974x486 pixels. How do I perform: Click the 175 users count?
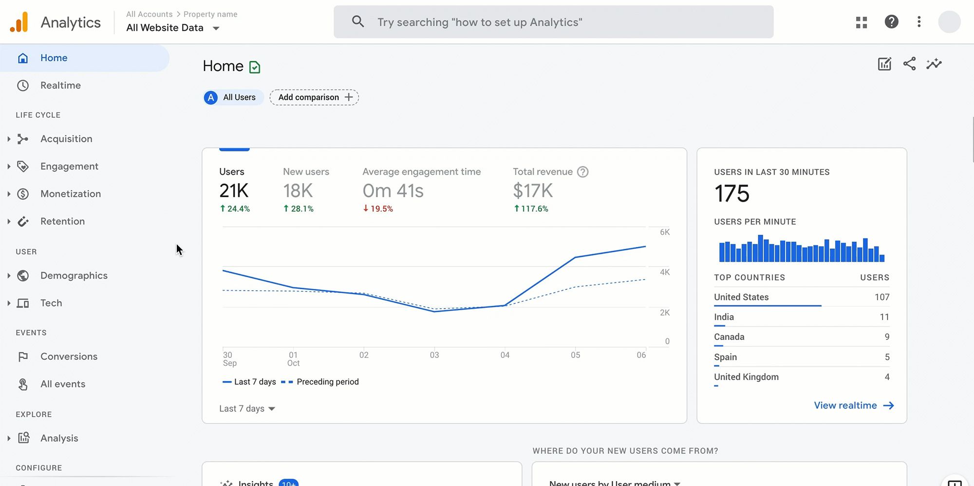tap(731, 194)
